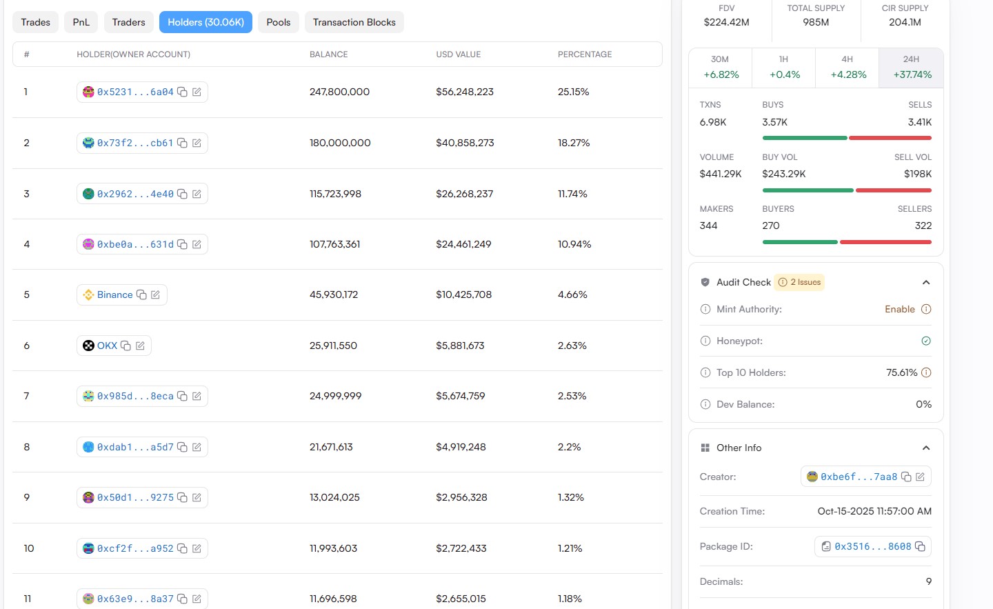Click the USD VALUE column header

459,54
